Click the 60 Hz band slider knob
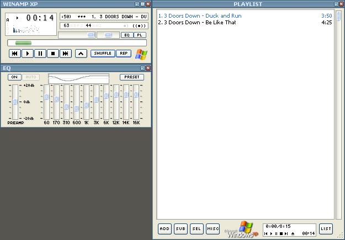This screenshot has width=345, height=240. point(46,97)
